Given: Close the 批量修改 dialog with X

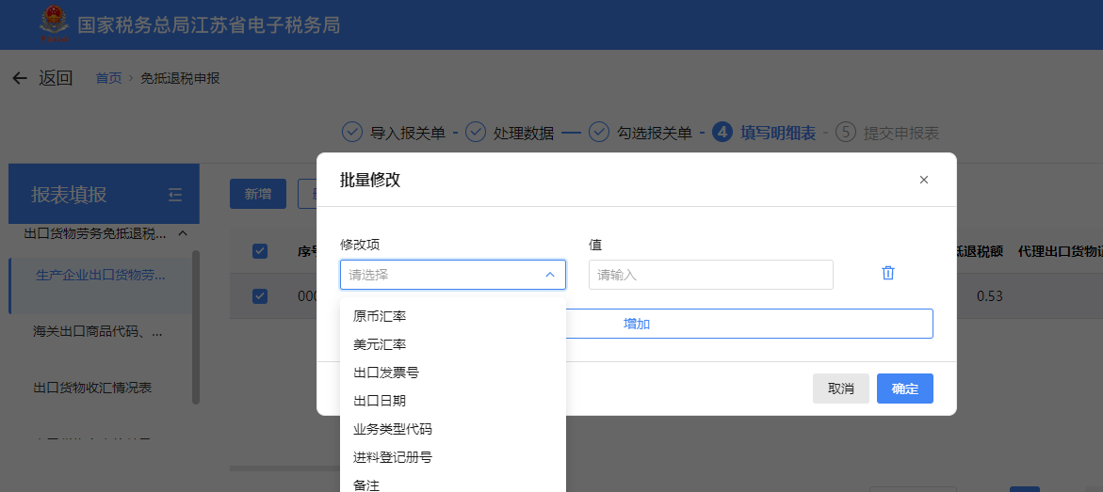Looking at the screenshot, I should tap(923, 180).
